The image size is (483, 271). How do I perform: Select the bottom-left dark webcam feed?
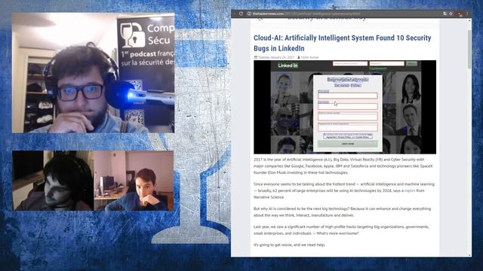53,181
